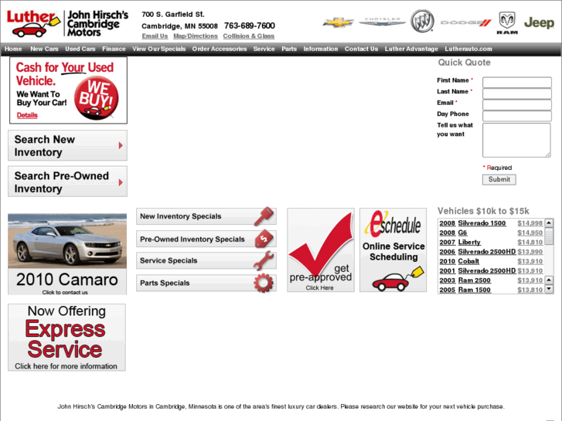Open the Luther Advantage menu item

point(411,49)
